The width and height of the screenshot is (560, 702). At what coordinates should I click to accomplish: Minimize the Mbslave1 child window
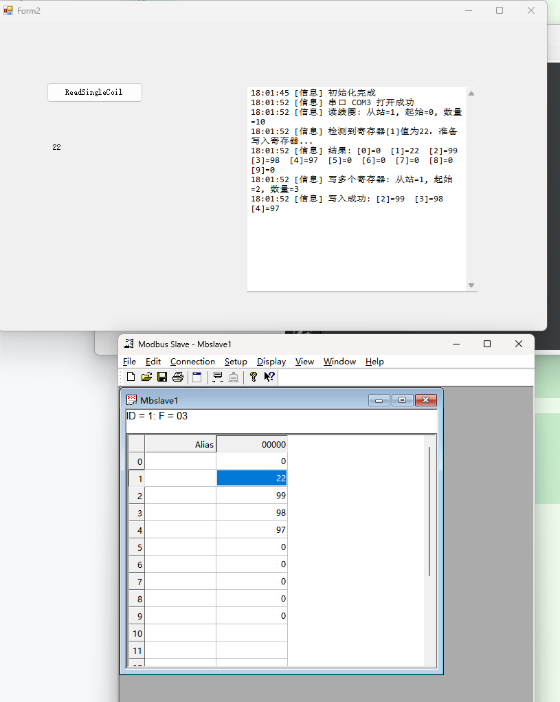pyautogui.click(x=379, y=399)
